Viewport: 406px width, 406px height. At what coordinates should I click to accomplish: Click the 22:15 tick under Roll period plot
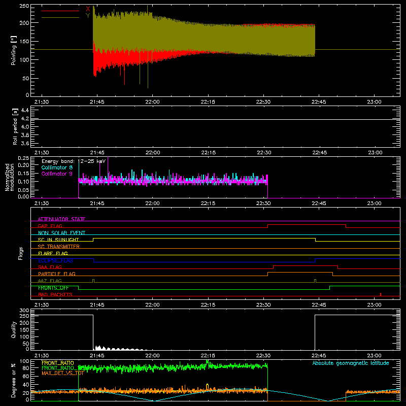click(208, 153)
